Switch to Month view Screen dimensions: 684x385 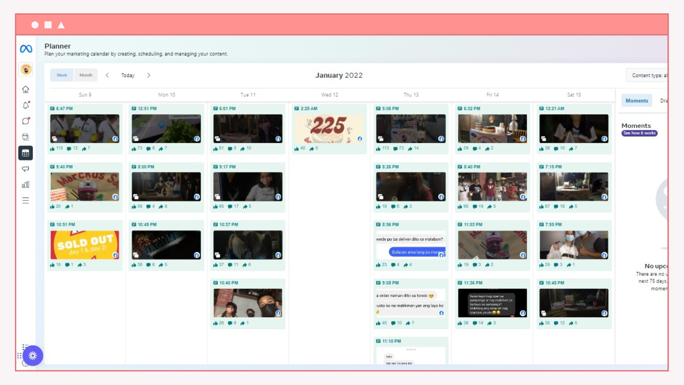point(86,75)
